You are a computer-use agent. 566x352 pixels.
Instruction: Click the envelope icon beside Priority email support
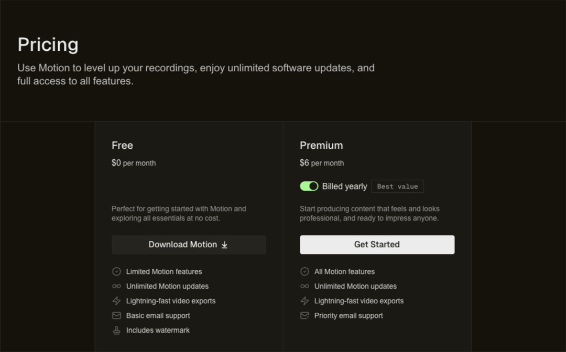pos(304,315)
